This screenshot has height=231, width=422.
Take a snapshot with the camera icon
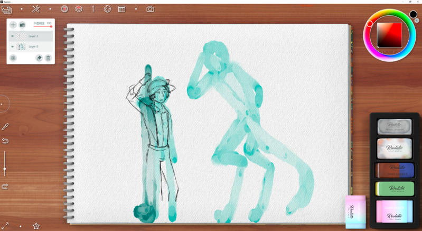click(x=150, y=9)
